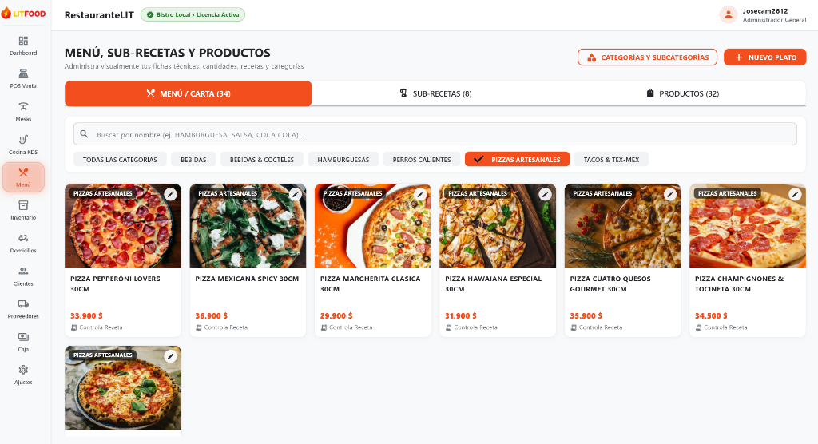
Task: Filter by Todas las Categorías
Action: [120, 159]
